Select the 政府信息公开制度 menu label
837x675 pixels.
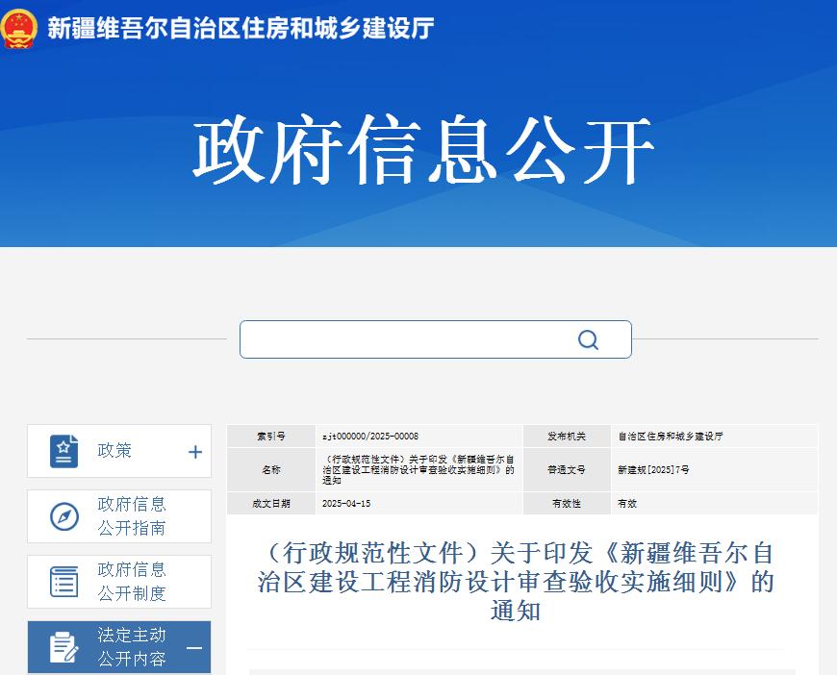pyautogui.click(x=132, y=582)
